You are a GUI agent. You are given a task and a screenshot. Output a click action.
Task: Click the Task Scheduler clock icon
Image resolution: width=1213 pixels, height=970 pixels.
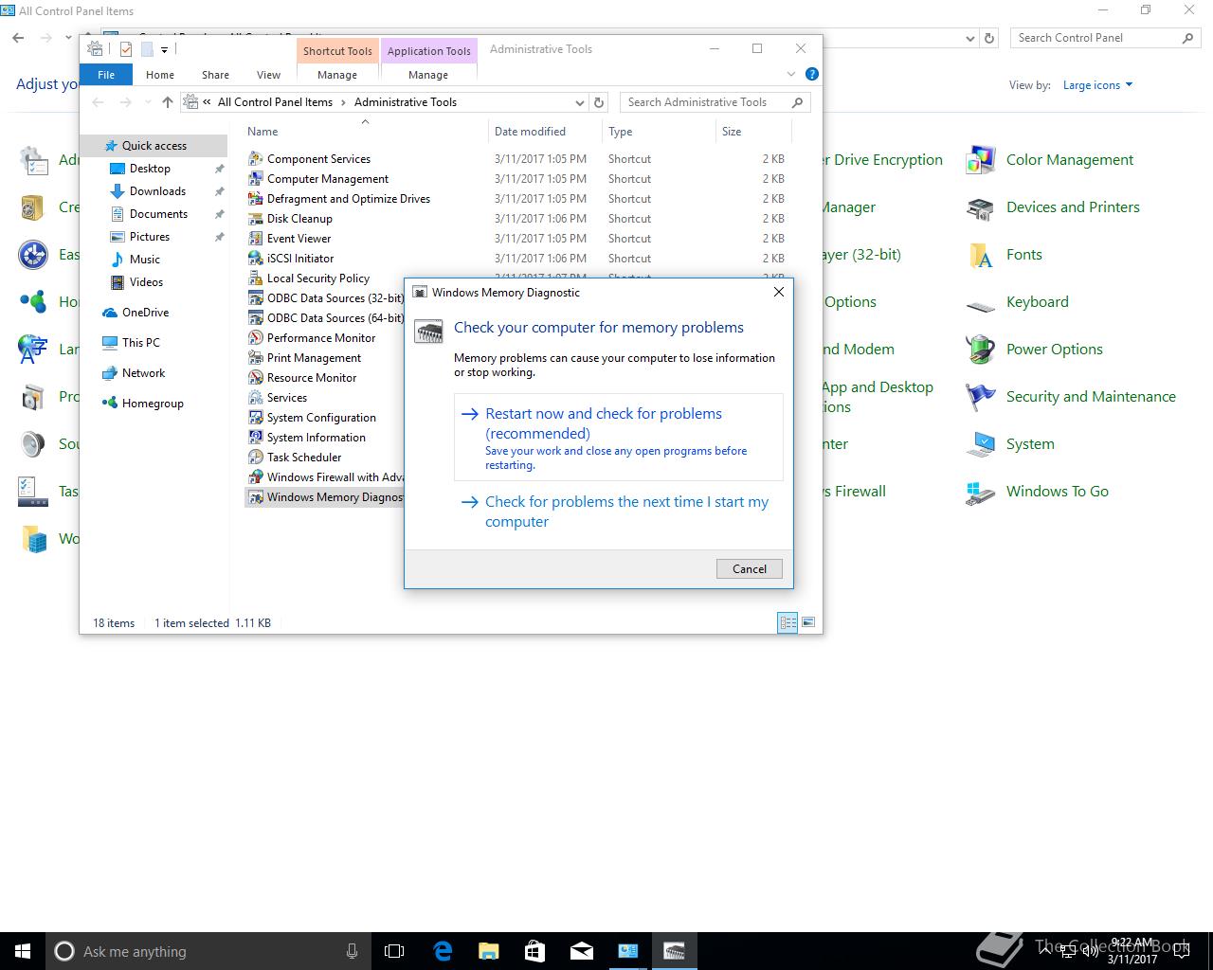coord(255,458)
